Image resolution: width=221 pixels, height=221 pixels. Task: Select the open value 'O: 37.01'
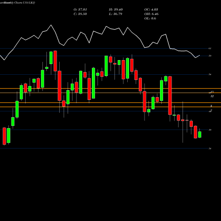click(x=80, y=10)
